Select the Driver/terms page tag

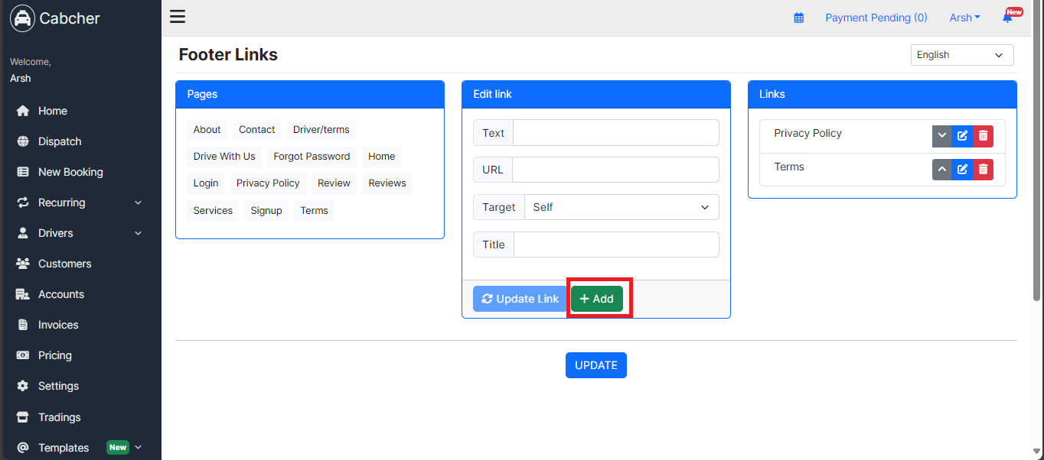[x=321, y=130]
